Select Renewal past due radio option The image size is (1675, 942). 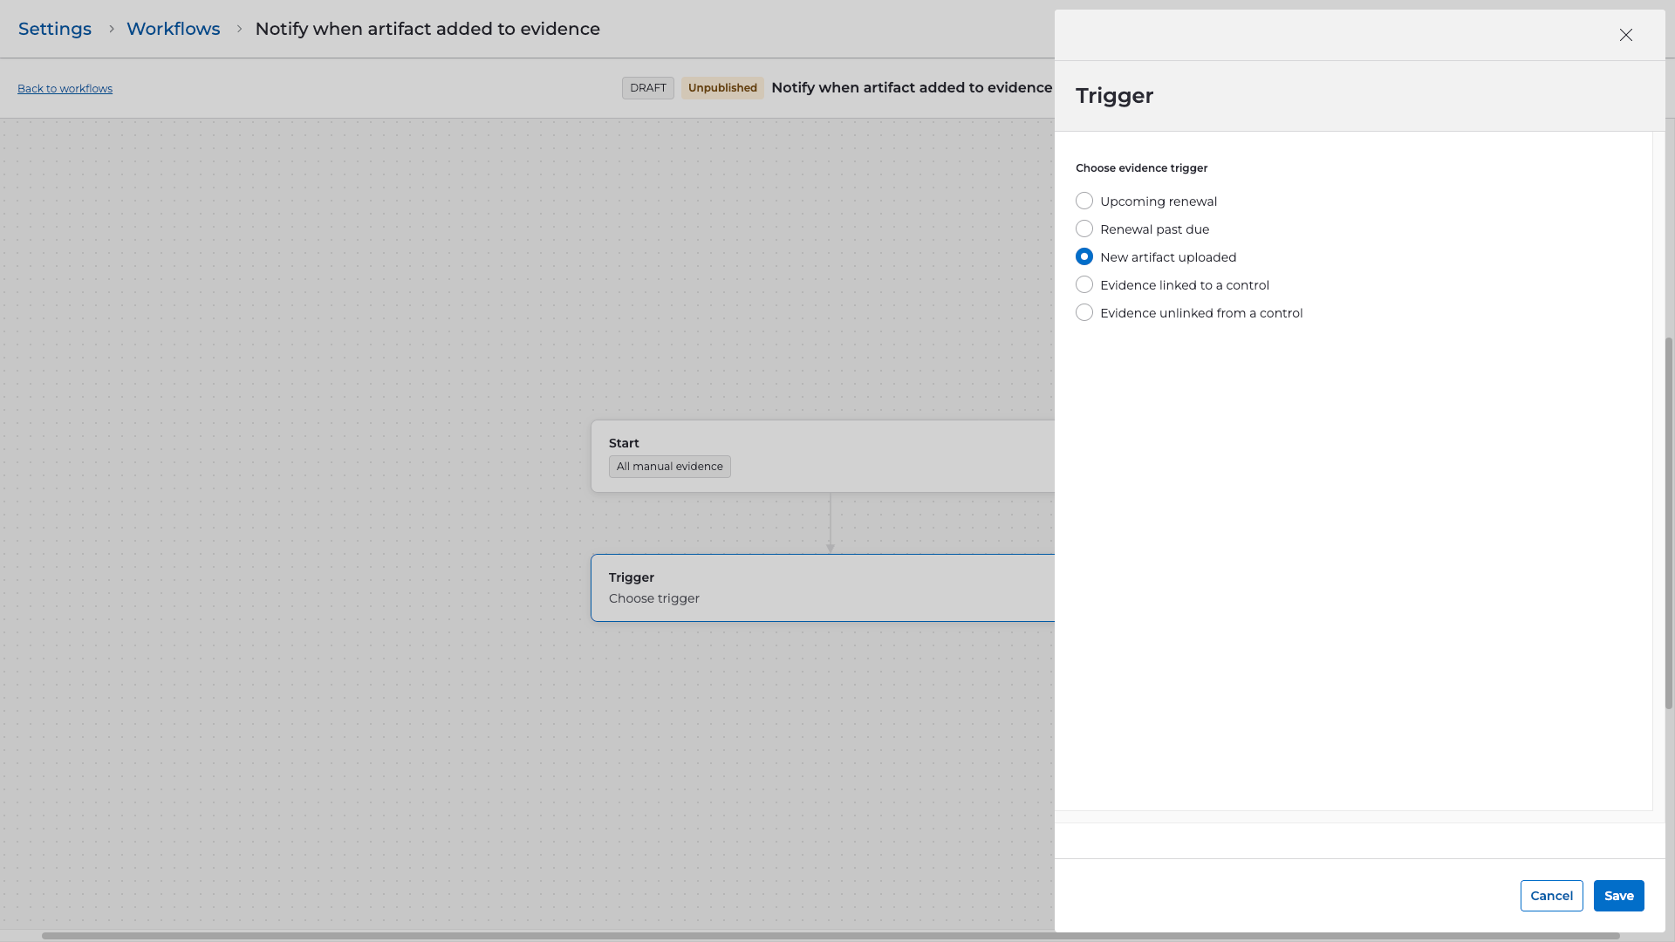pyautogui.click(x=1084, y=229)
